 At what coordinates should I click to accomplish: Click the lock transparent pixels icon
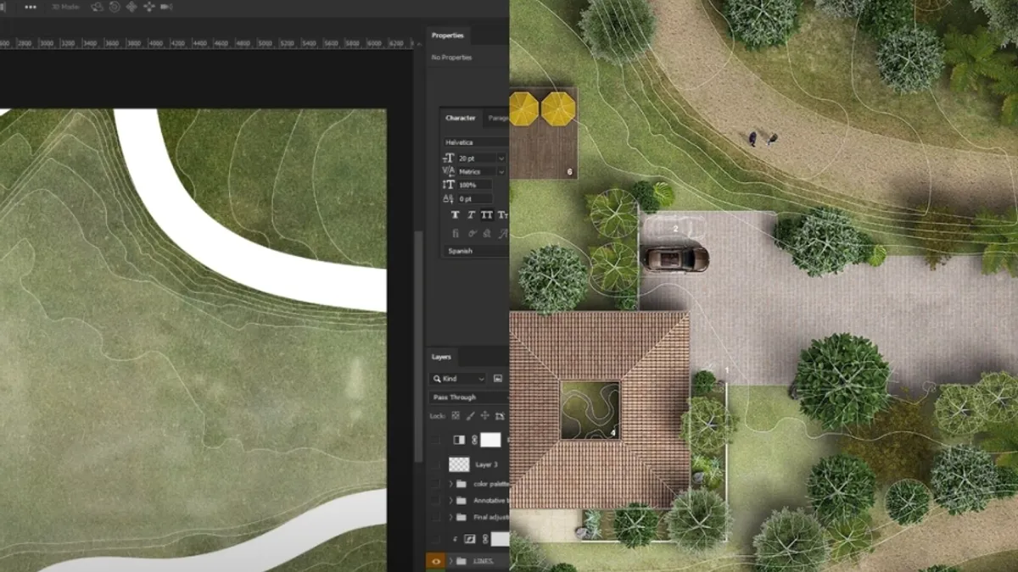[456, 416]
